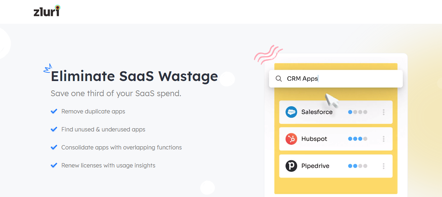
Task: Open the Pipedrive three-dot menu
Action: (383, 166)
